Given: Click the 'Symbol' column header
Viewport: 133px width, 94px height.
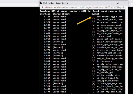Looking at the screenshot, I should point(95,14).
